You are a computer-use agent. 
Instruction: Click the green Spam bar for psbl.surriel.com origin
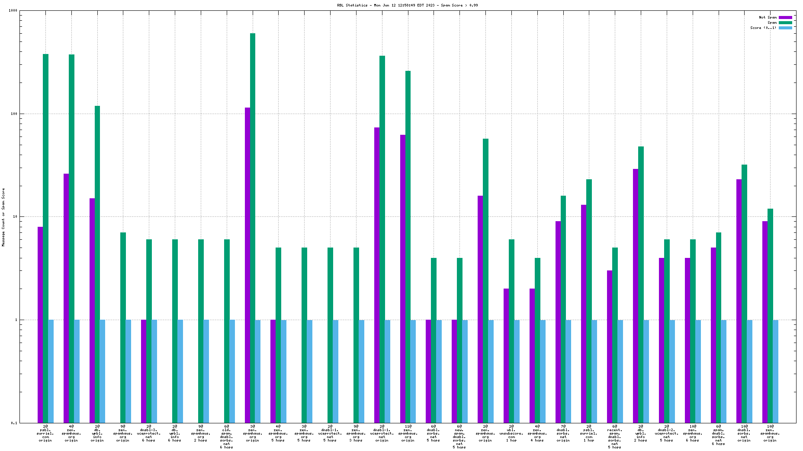(45, 238)
